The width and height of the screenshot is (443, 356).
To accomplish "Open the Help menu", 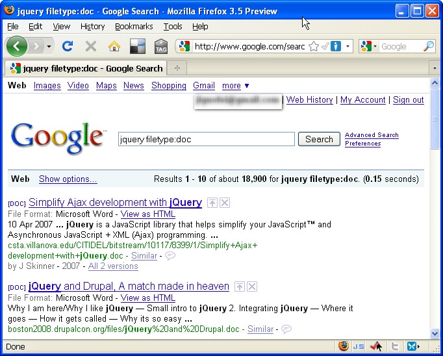I will 200,27.
